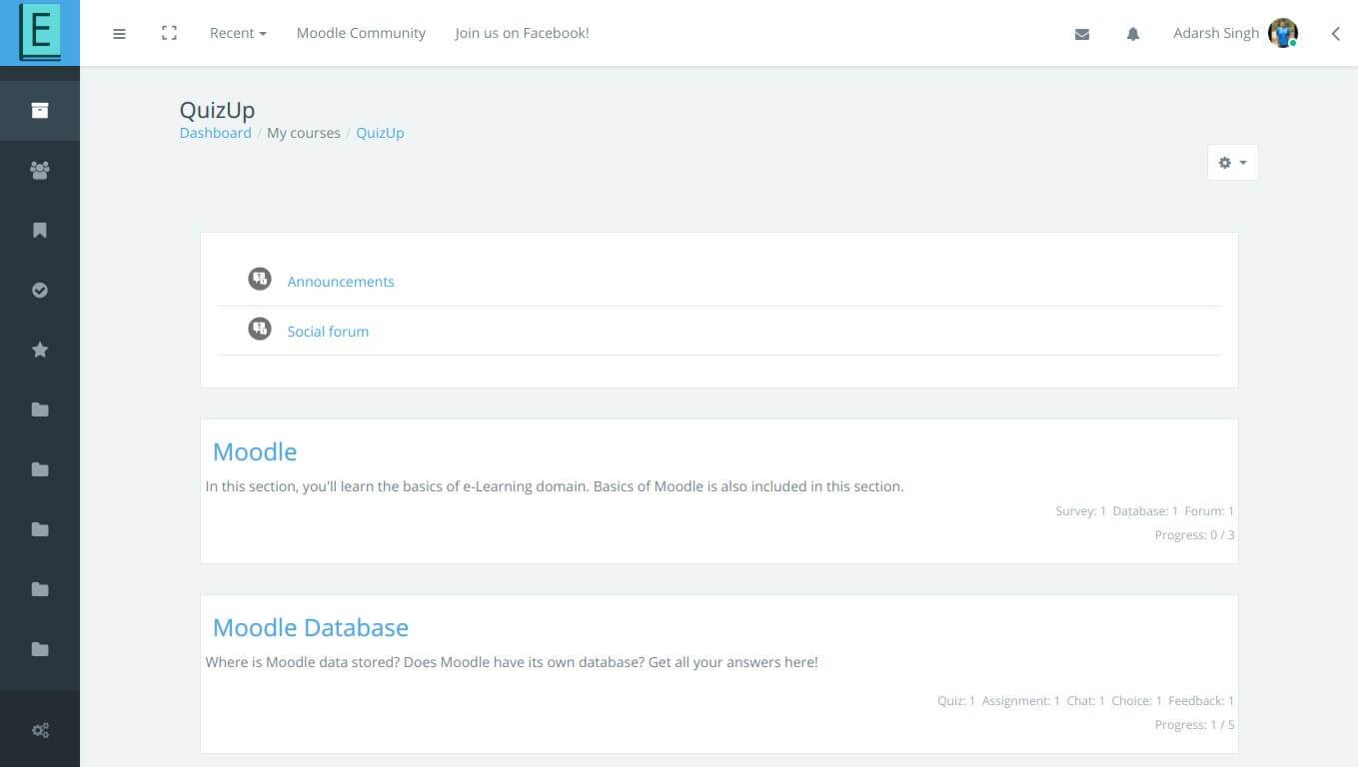Screen dimensions: 1358x767
Task: Toggle the hamburger menu icon
Action: coord(119,34)
